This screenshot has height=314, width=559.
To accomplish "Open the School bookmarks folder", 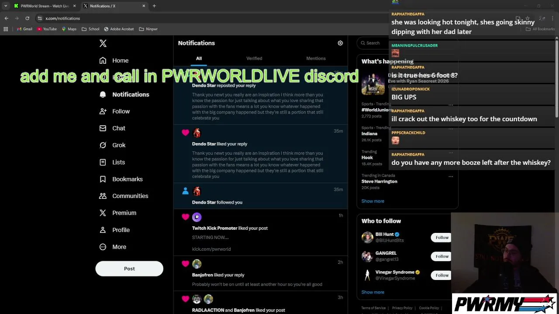I will (90, 29).
